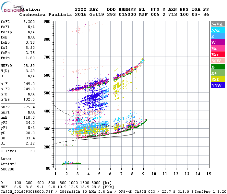
Task: Click the B0 value 33.4
Action: pyautogui.click(x=30, y=138)
